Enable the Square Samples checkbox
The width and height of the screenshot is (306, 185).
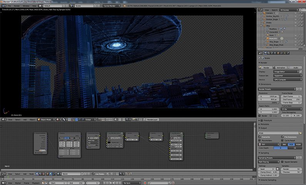click(282, 162)
